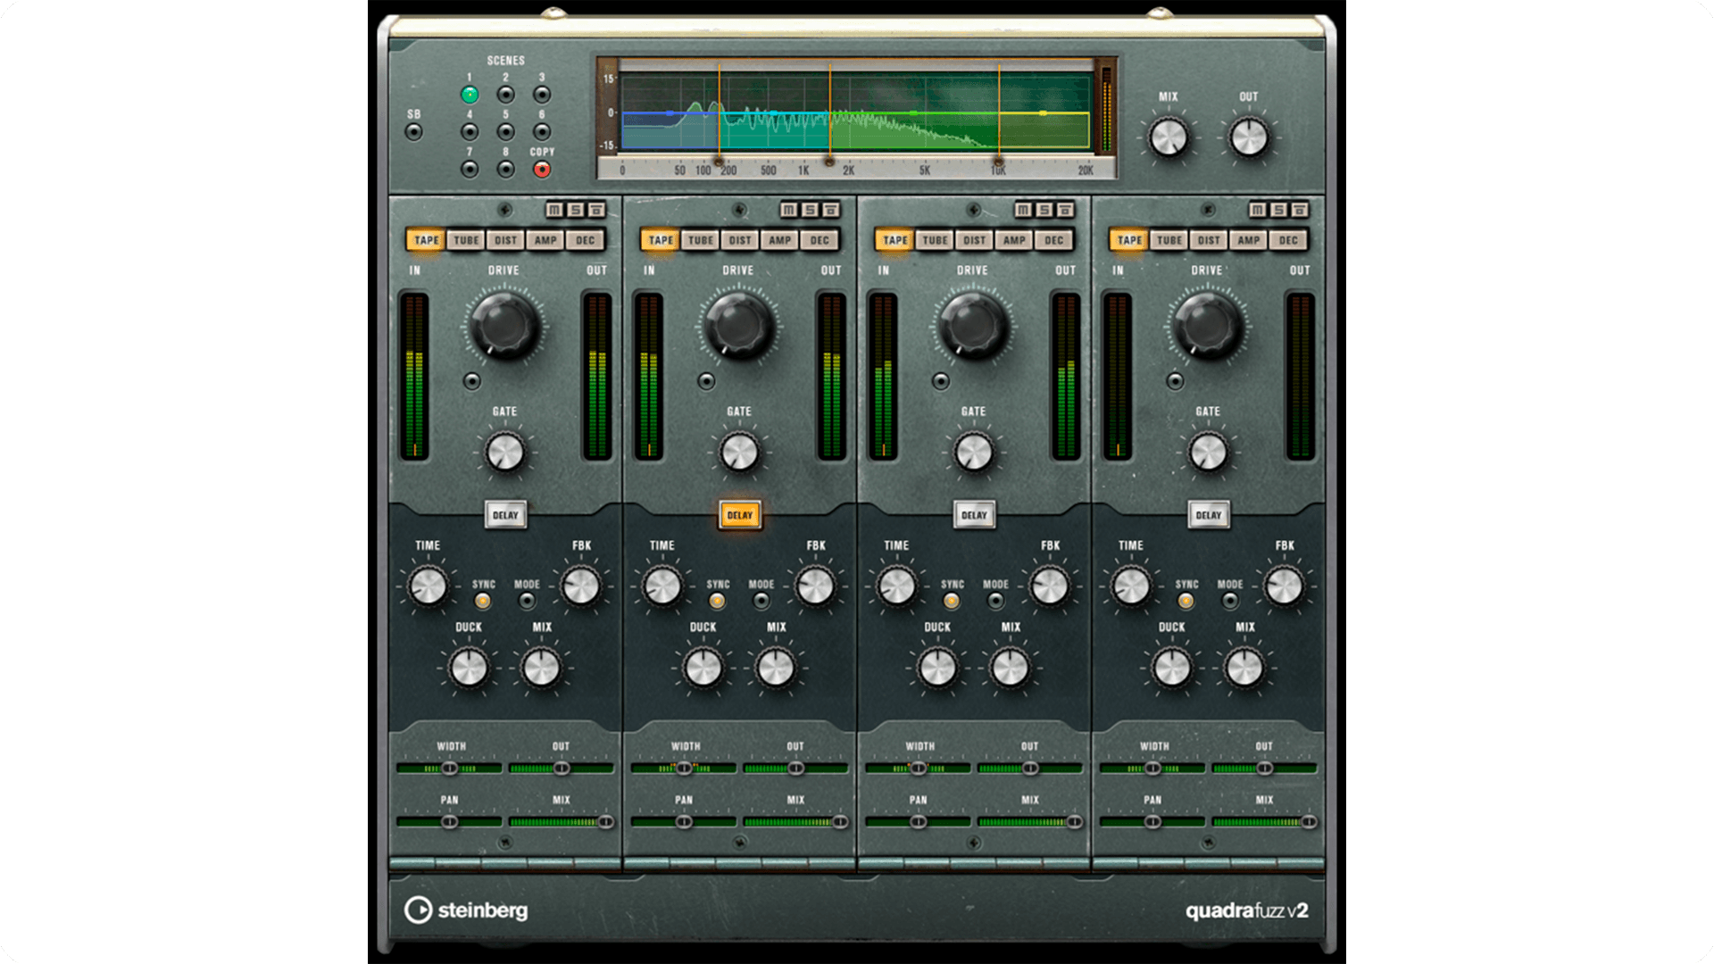Click the global Out knob at top right
Viewport: 1714px width, 964px height.
[x=1248, y=137]
